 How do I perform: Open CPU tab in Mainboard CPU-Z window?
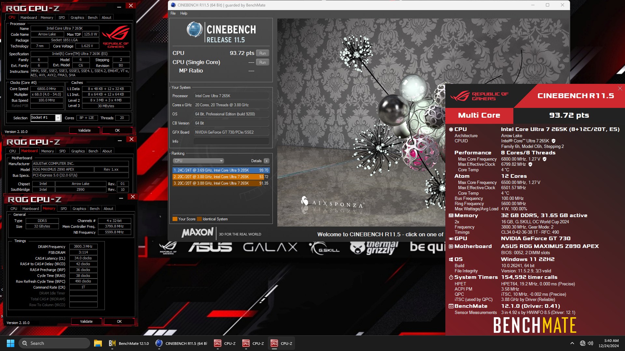(x=12, y=151)
